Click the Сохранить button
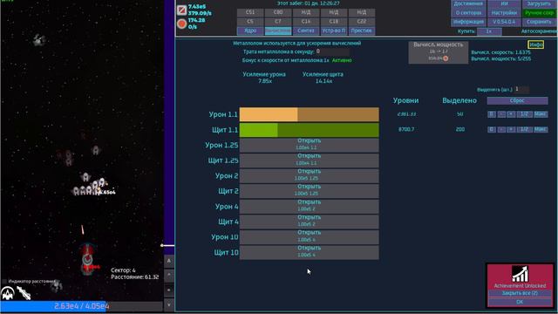The width and height of the screenshot is (558, 314). [539, 22]
